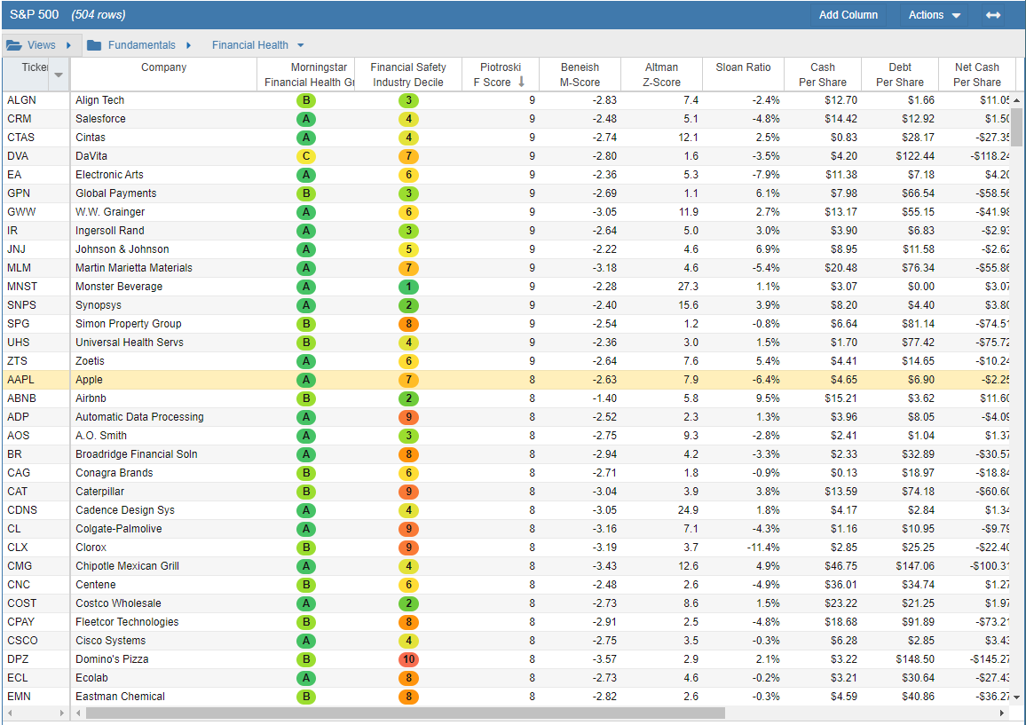
Task: Expand the Financial Health view dropdown
Action: 301,45
